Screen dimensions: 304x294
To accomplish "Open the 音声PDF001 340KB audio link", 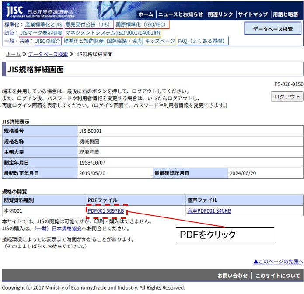I will [x=209, y=211].
